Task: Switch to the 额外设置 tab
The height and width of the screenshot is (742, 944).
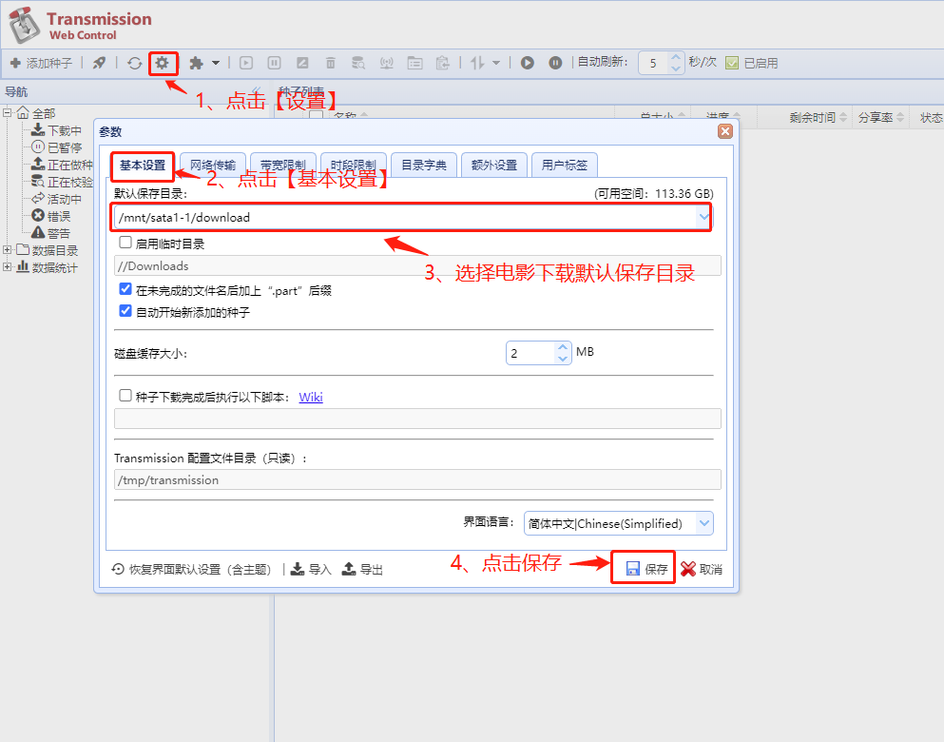Action: pyautogui.click(x=494, y=165)
